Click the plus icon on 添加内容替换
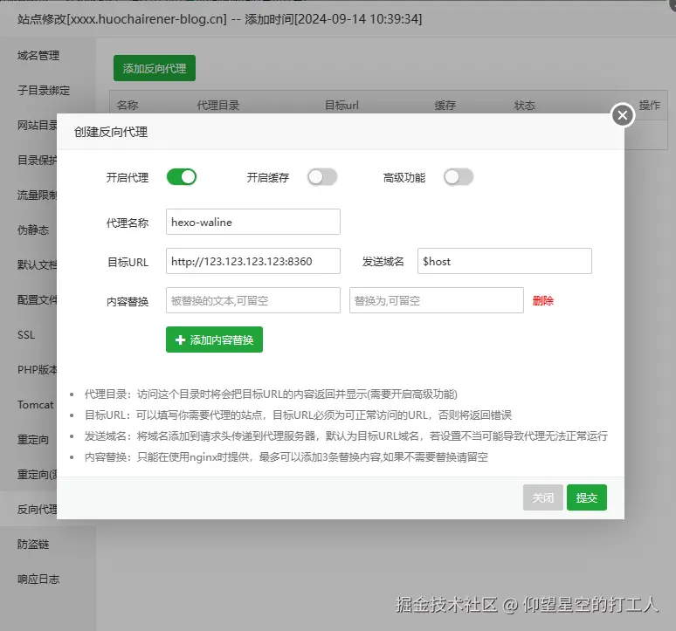The height and width of the screenshot is (631, 676). pyautogui.click(x=180, y=340)
